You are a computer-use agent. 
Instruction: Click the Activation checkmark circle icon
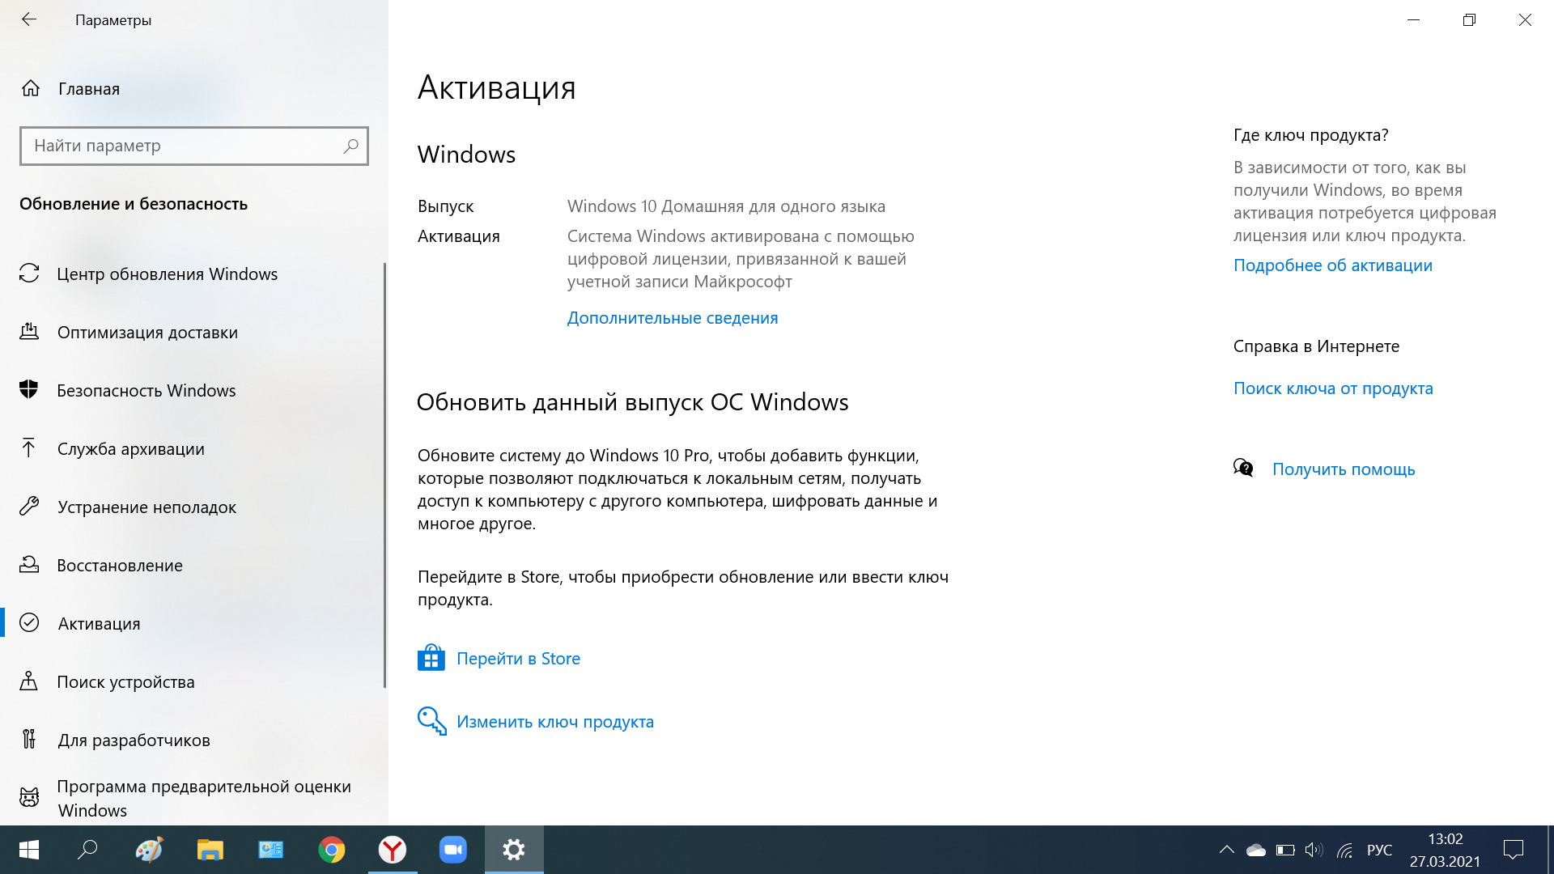29,622
